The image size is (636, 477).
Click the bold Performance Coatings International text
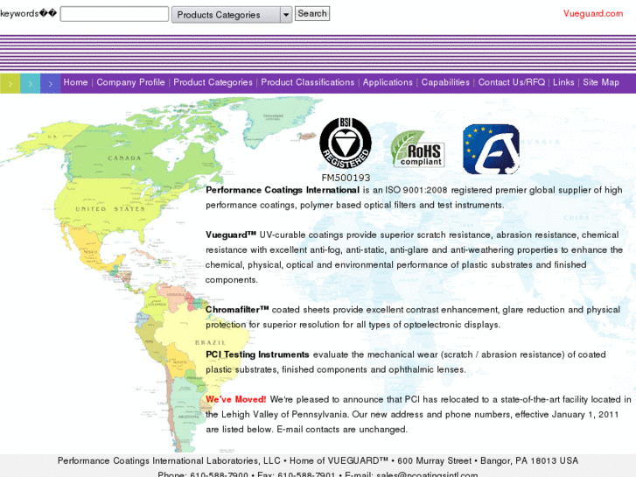coord(283,190)
